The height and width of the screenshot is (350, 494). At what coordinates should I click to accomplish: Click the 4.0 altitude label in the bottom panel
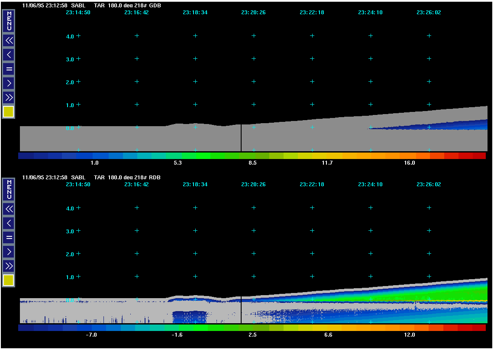click(x=70, y=208)
